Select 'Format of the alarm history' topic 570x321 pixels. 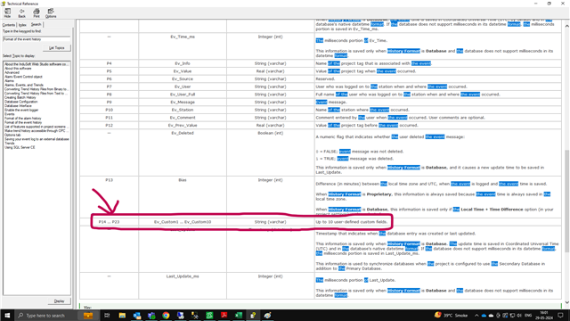23,119
